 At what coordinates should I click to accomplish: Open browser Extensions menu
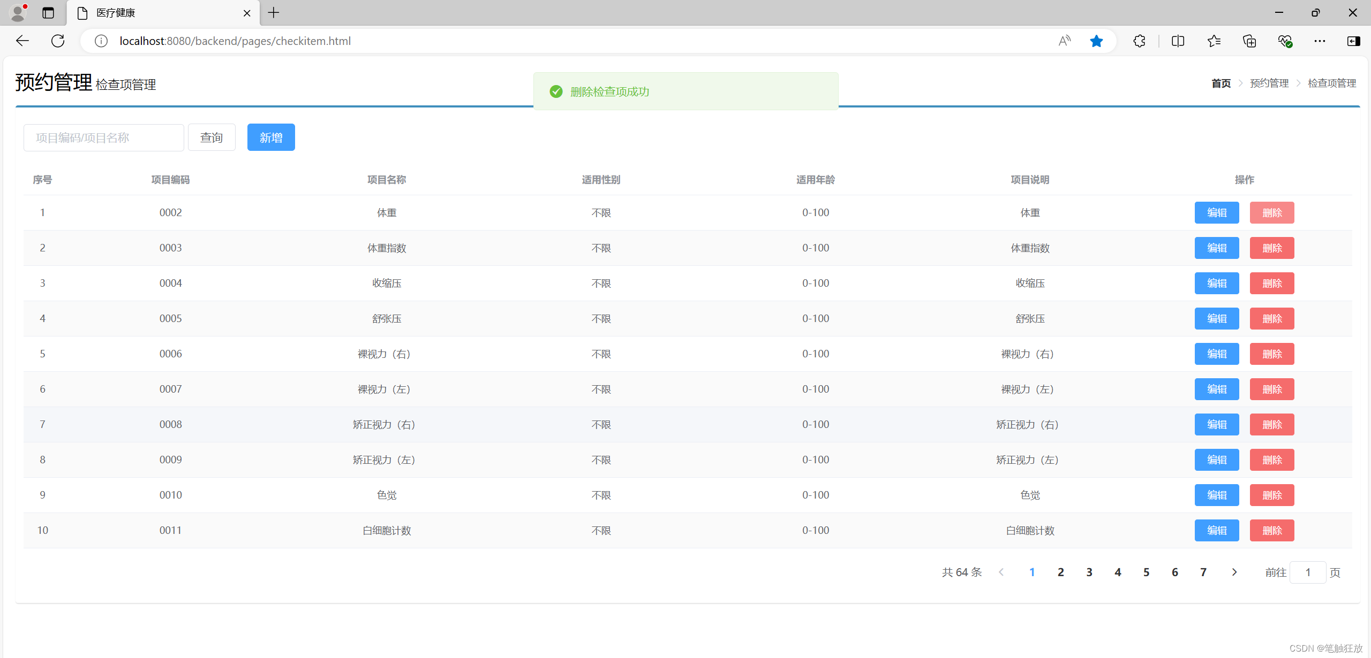coord(1139,41)
